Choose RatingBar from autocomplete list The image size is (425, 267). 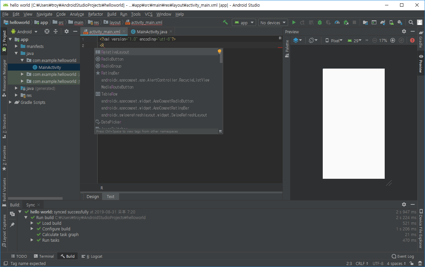click(x=157, y=73)
